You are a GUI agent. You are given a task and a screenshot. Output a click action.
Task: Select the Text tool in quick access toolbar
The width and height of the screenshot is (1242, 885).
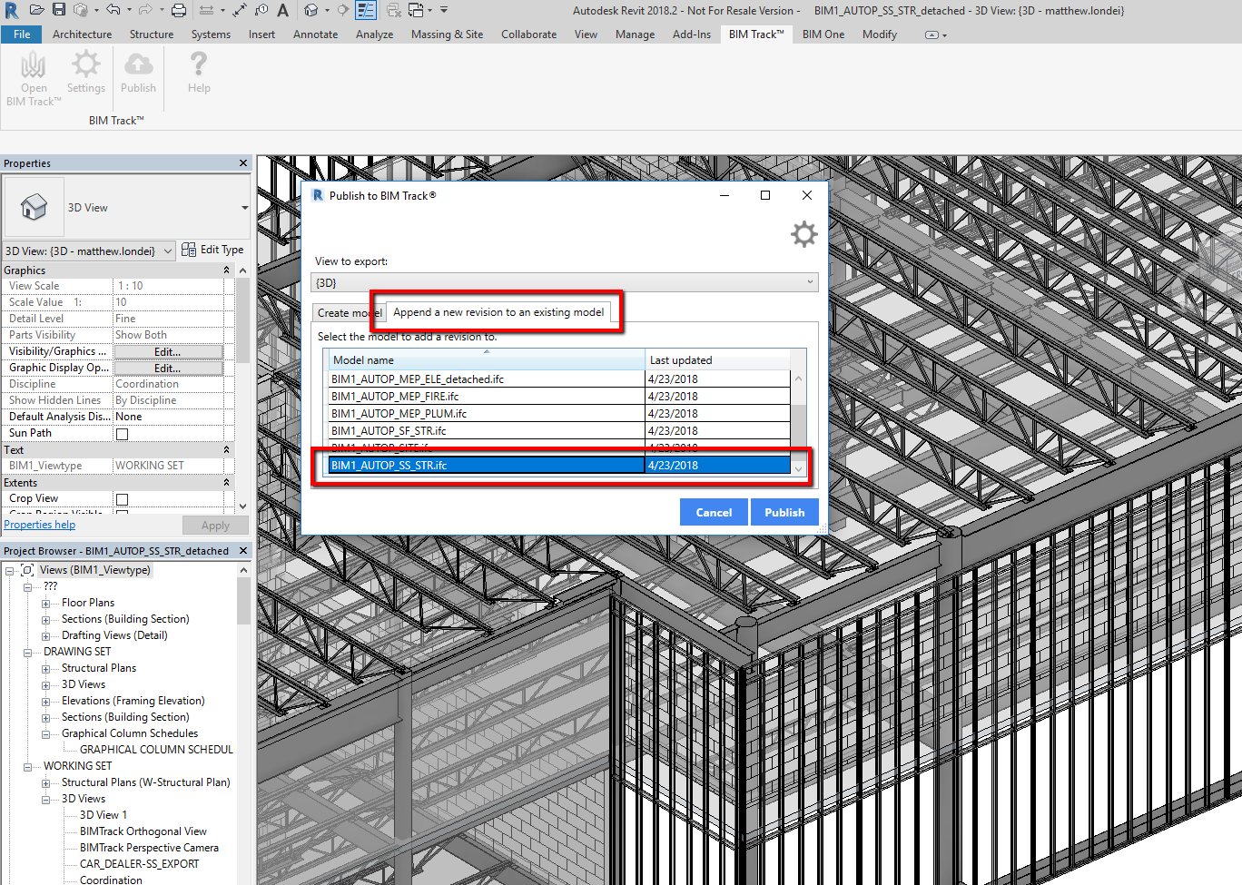pyautogui.click(x=282, y=10)
